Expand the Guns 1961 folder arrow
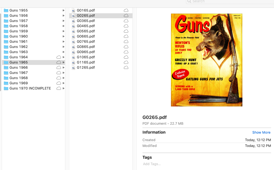274x170 pixels. pyautogui.click(x=64, y=42)
